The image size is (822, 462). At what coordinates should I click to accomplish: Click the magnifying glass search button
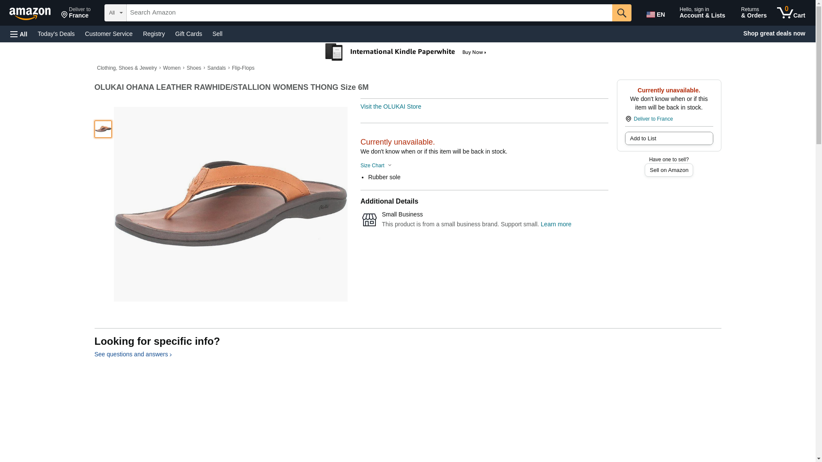pyautogui.click(x=621, y=13)
